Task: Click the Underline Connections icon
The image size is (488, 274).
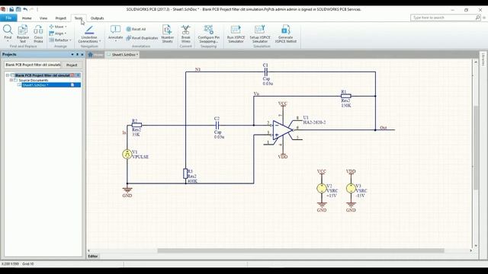Action: pyautogui.click(x=89, y=33)
